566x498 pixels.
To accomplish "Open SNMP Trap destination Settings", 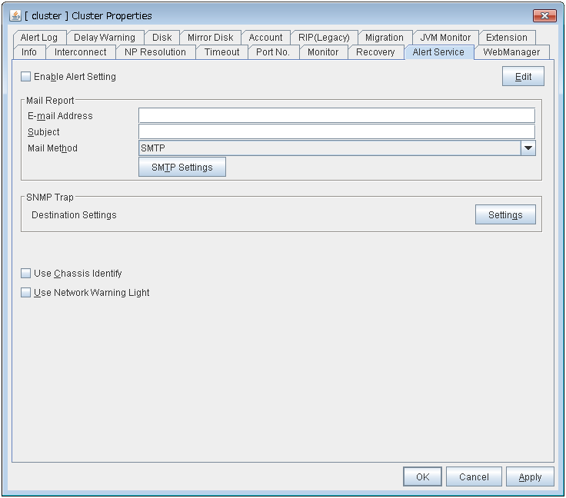I will (505, 215).
